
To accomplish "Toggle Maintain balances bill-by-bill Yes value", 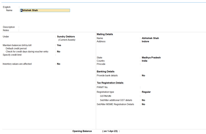I will point(59,45).
